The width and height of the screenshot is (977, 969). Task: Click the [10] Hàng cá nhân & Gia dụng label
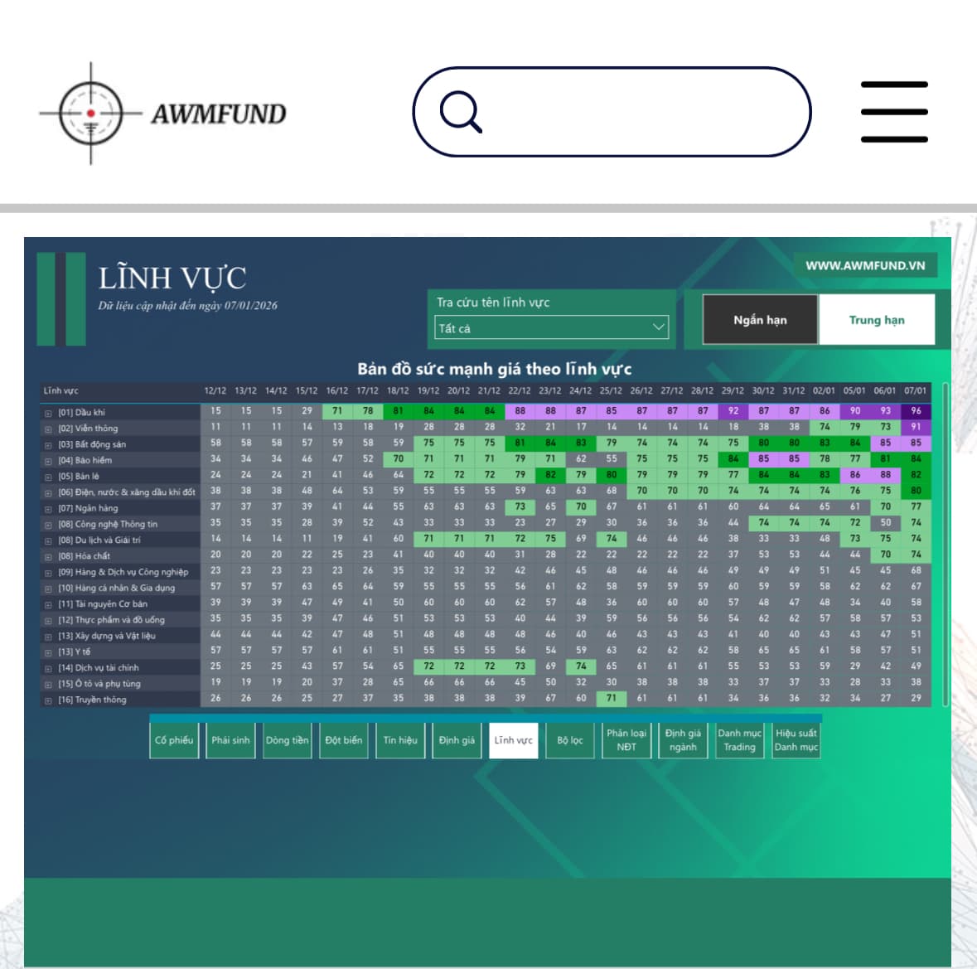pyautogui.click(x=117, y=589)
